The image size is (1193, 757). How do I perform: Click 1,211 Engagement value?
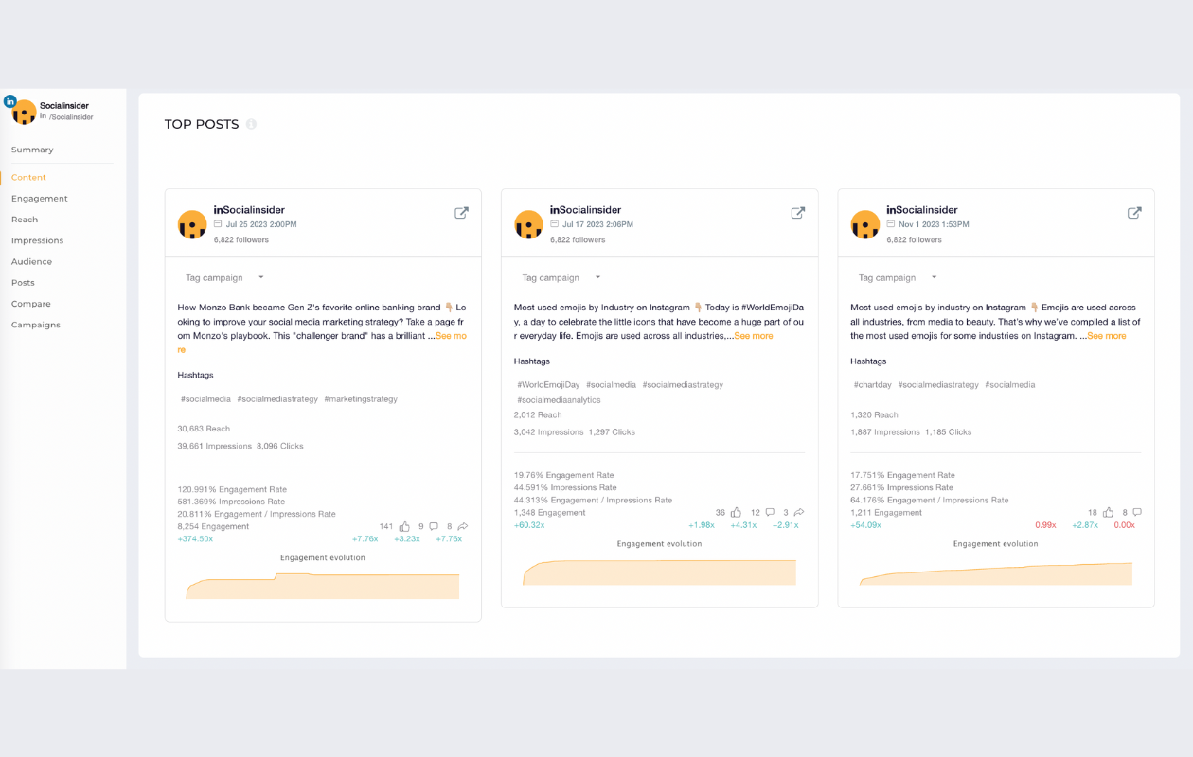pyautogui.click(x=886, y=513)
